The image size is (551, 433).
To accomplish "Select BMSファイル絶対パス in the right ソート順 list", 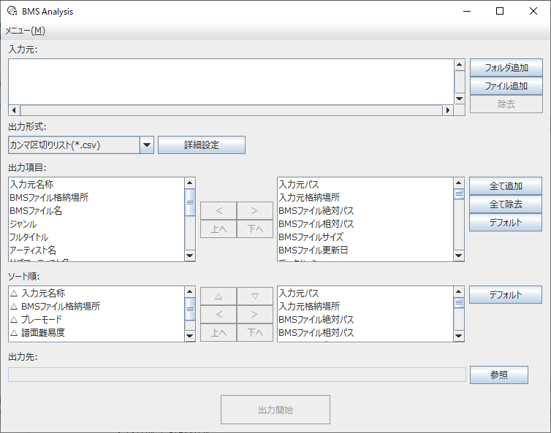I will (x=365, y=319).
